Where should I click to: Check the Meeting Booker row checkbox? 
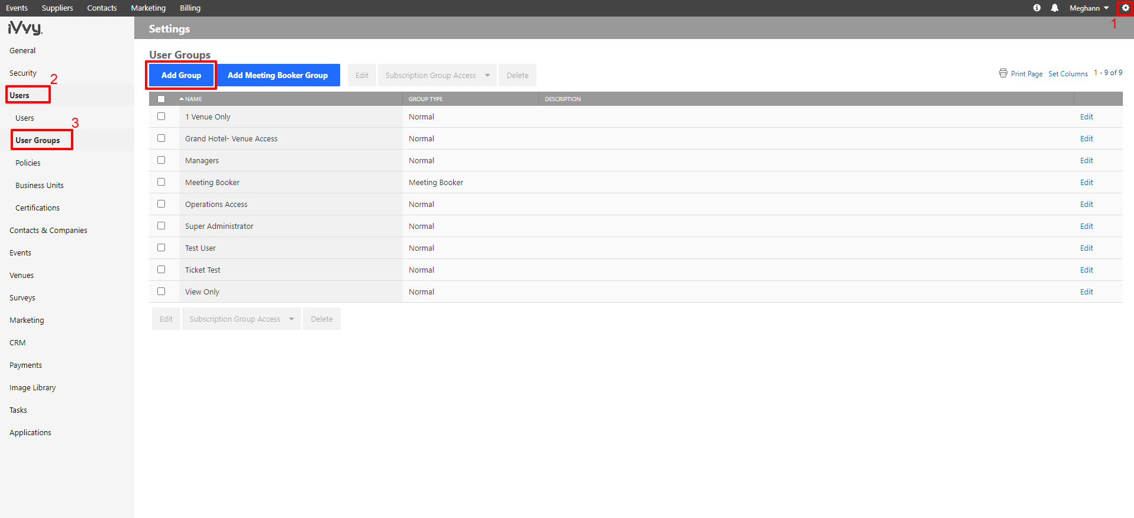point(161,182)
